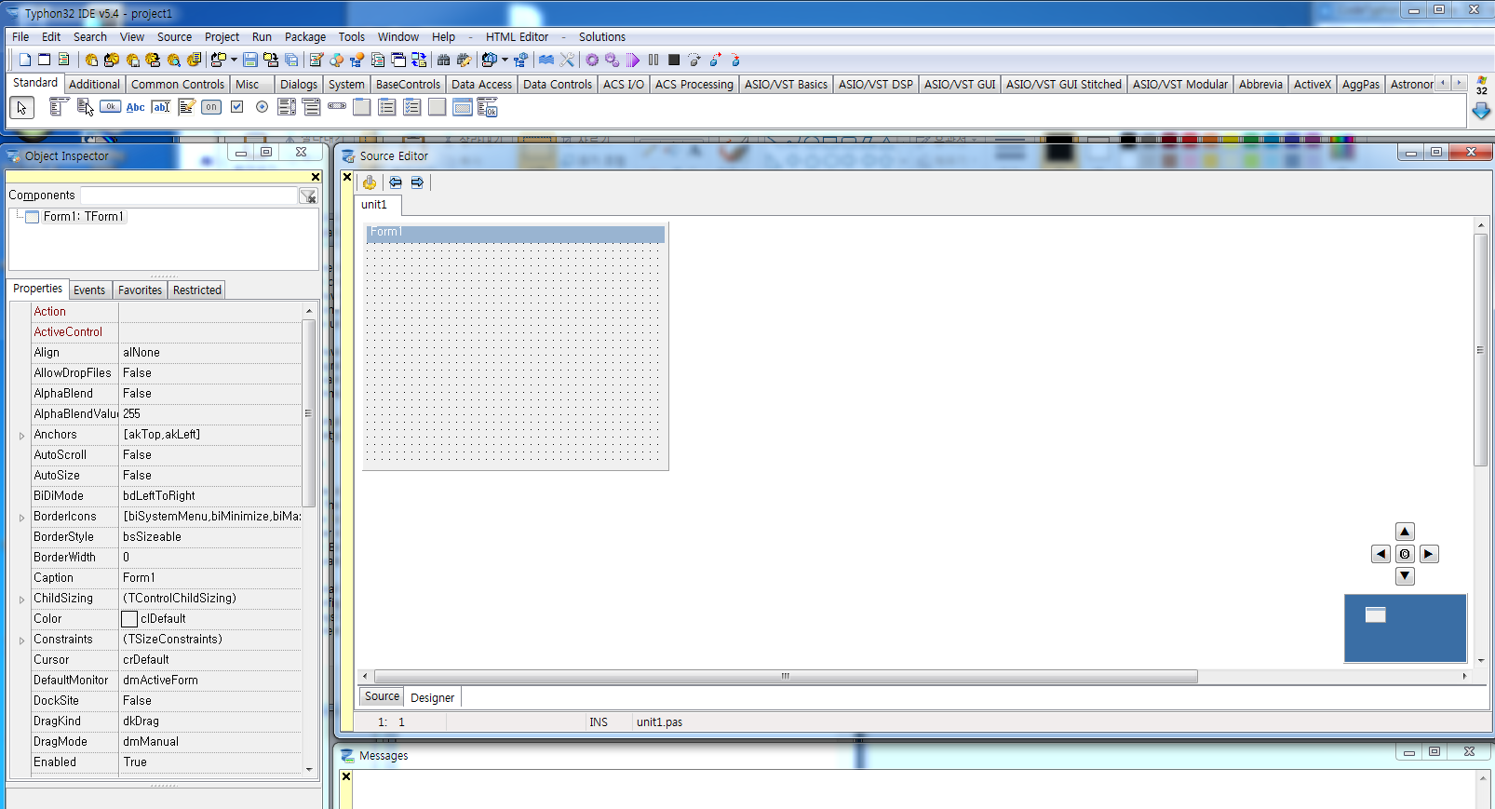Click the source editor Jump Back arrow
This screenshot has height=809, width=1495.
coord(396,182)
